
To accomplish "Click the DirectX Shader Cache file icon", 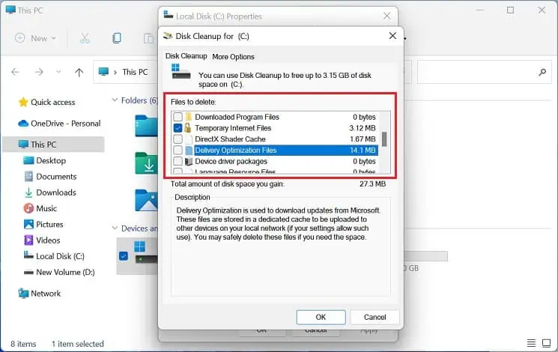I will 189,139.
